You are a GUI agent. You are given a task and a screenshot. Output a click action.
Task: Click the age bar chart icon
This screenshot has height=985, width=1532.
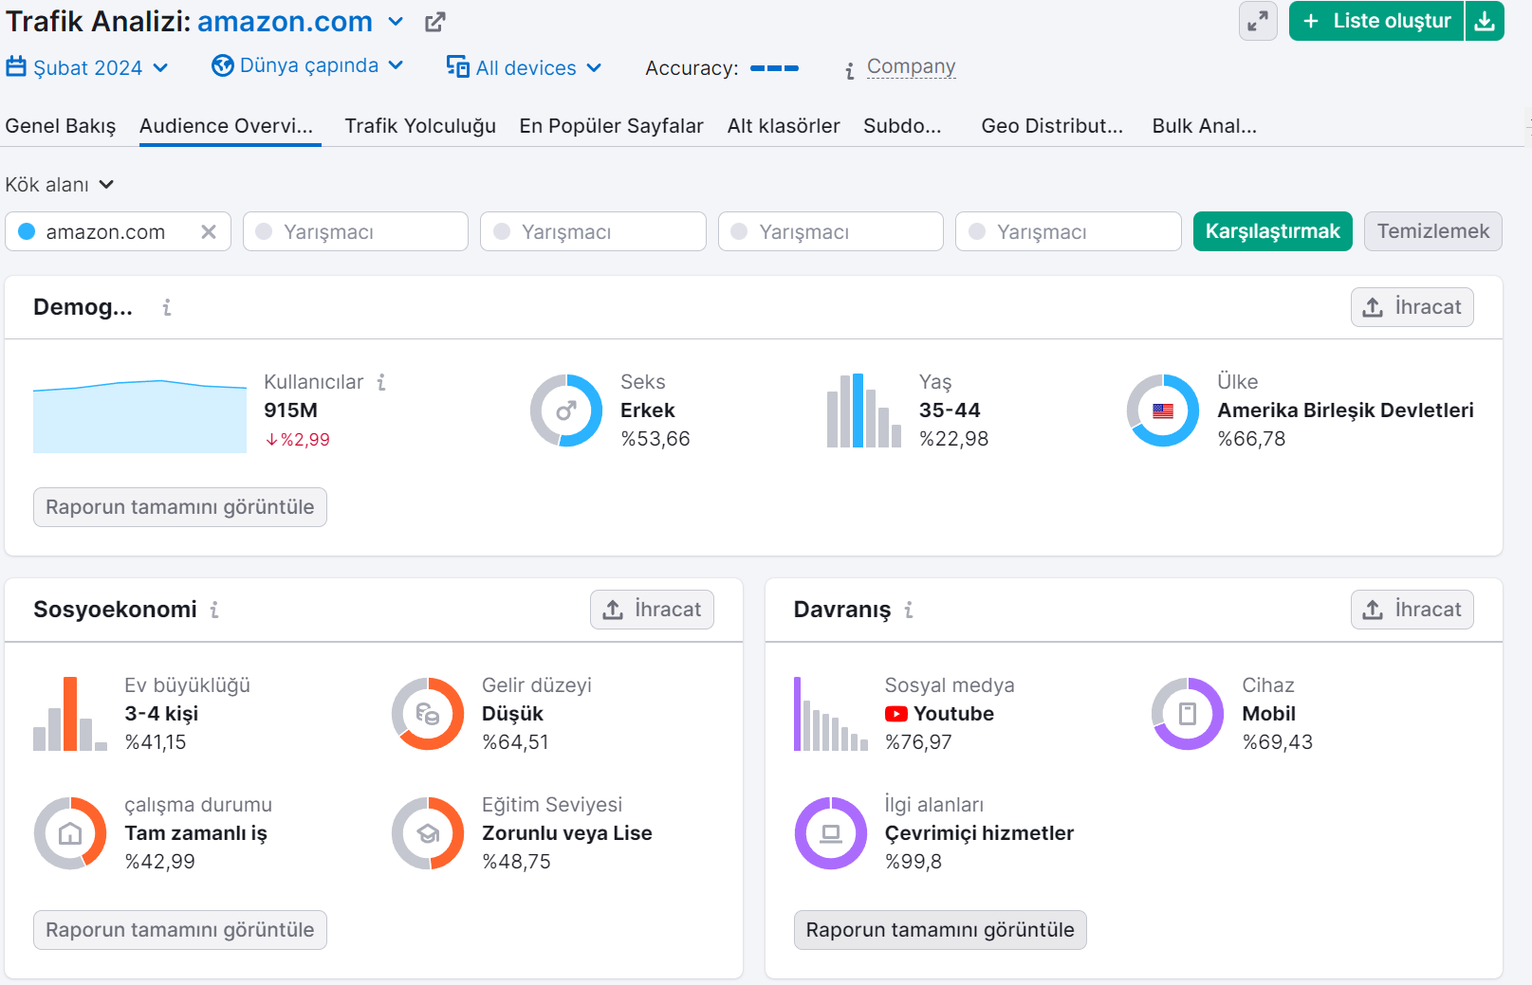tap(864, 410)
